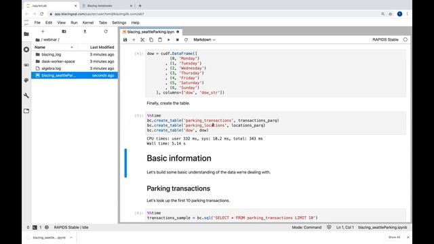The image size is (434, 244).
Task: Select the Basic information heading cell
Action: [179, 158]
